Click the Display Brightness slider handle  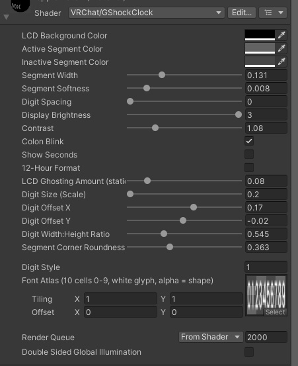pyautogui.click(x=239, y=114)
